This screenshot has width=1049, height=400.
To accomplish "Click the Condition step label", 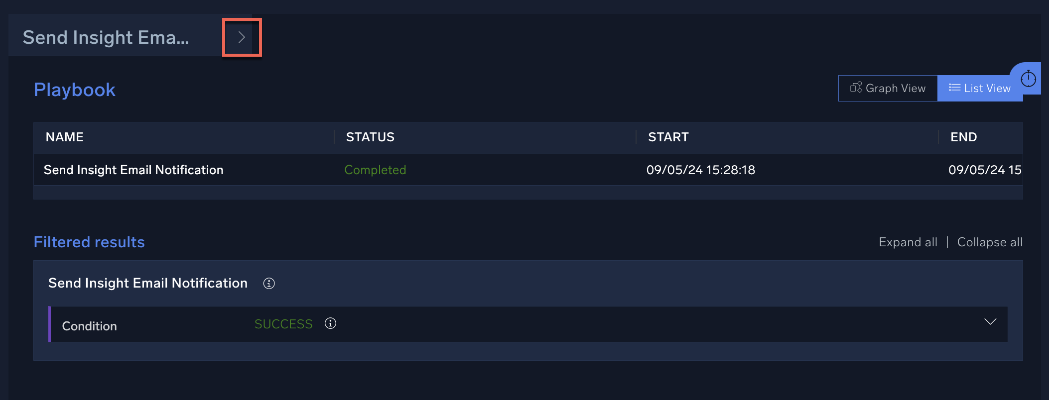I will (90, 326).
